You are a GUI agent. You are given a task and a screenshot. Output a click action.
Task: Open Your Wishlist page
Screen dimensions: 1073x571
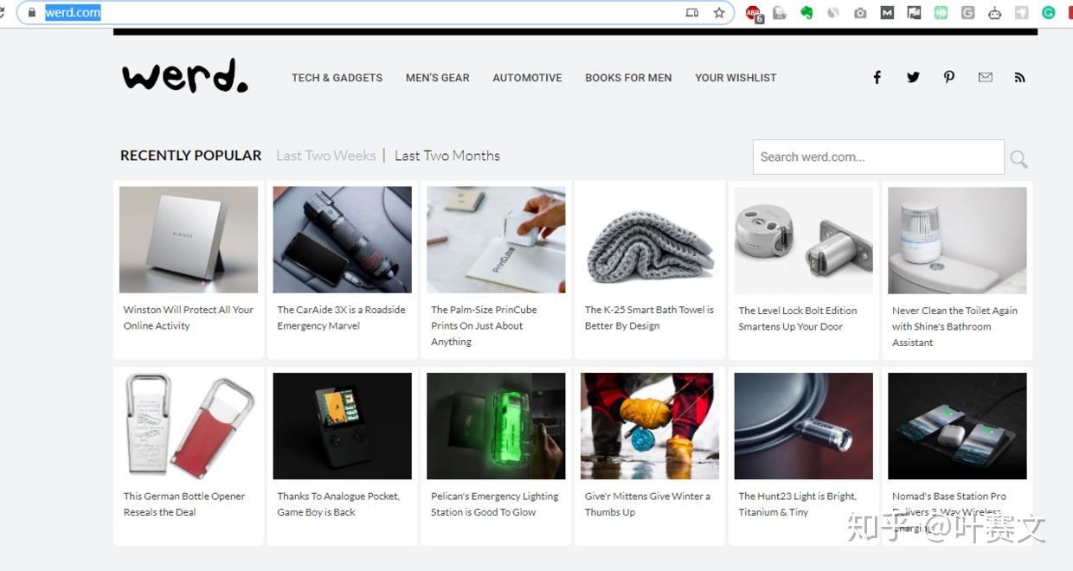(736, 78)
